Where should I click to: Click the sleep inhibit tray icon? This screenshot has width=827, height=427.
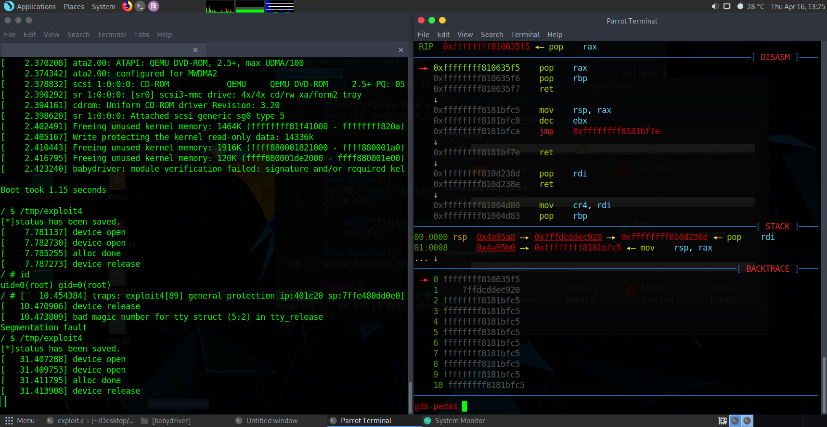point(723,421)
